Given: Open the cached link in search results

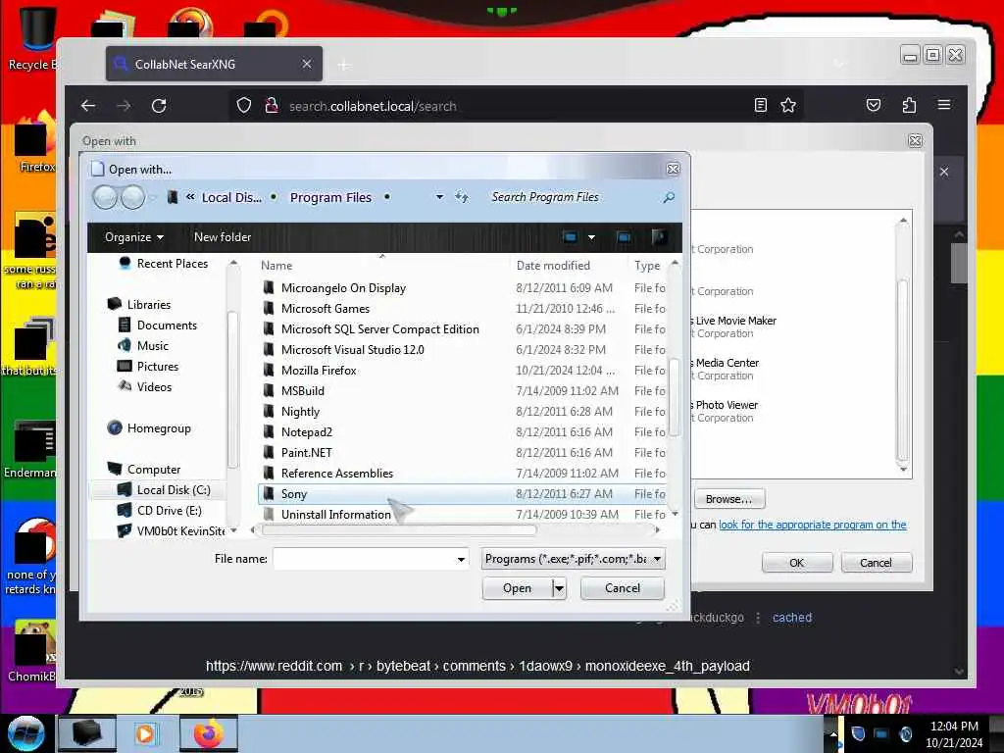Looking at the screenshot, I should (791, 618).
